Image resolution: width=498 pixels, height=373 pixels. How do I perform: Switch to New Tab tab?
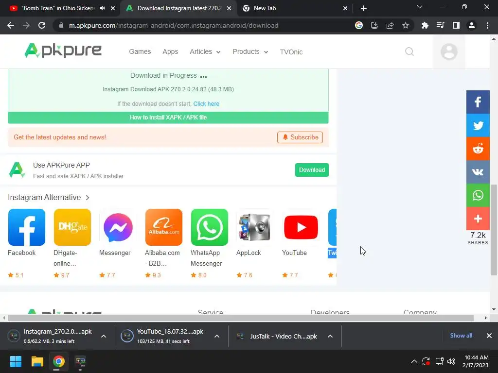point(265,8)
